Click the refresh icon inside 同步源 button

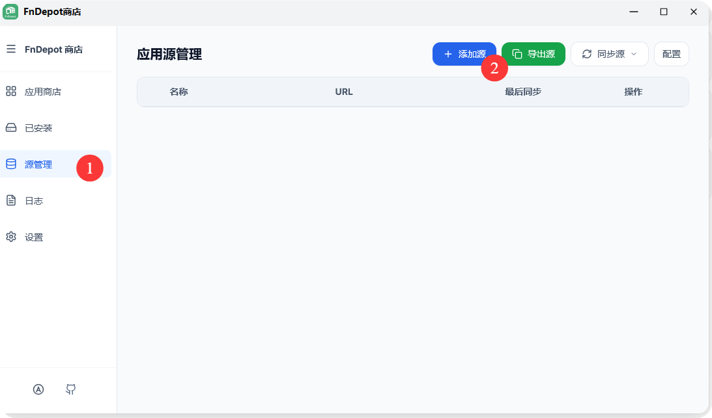click(x=586, y=54)
